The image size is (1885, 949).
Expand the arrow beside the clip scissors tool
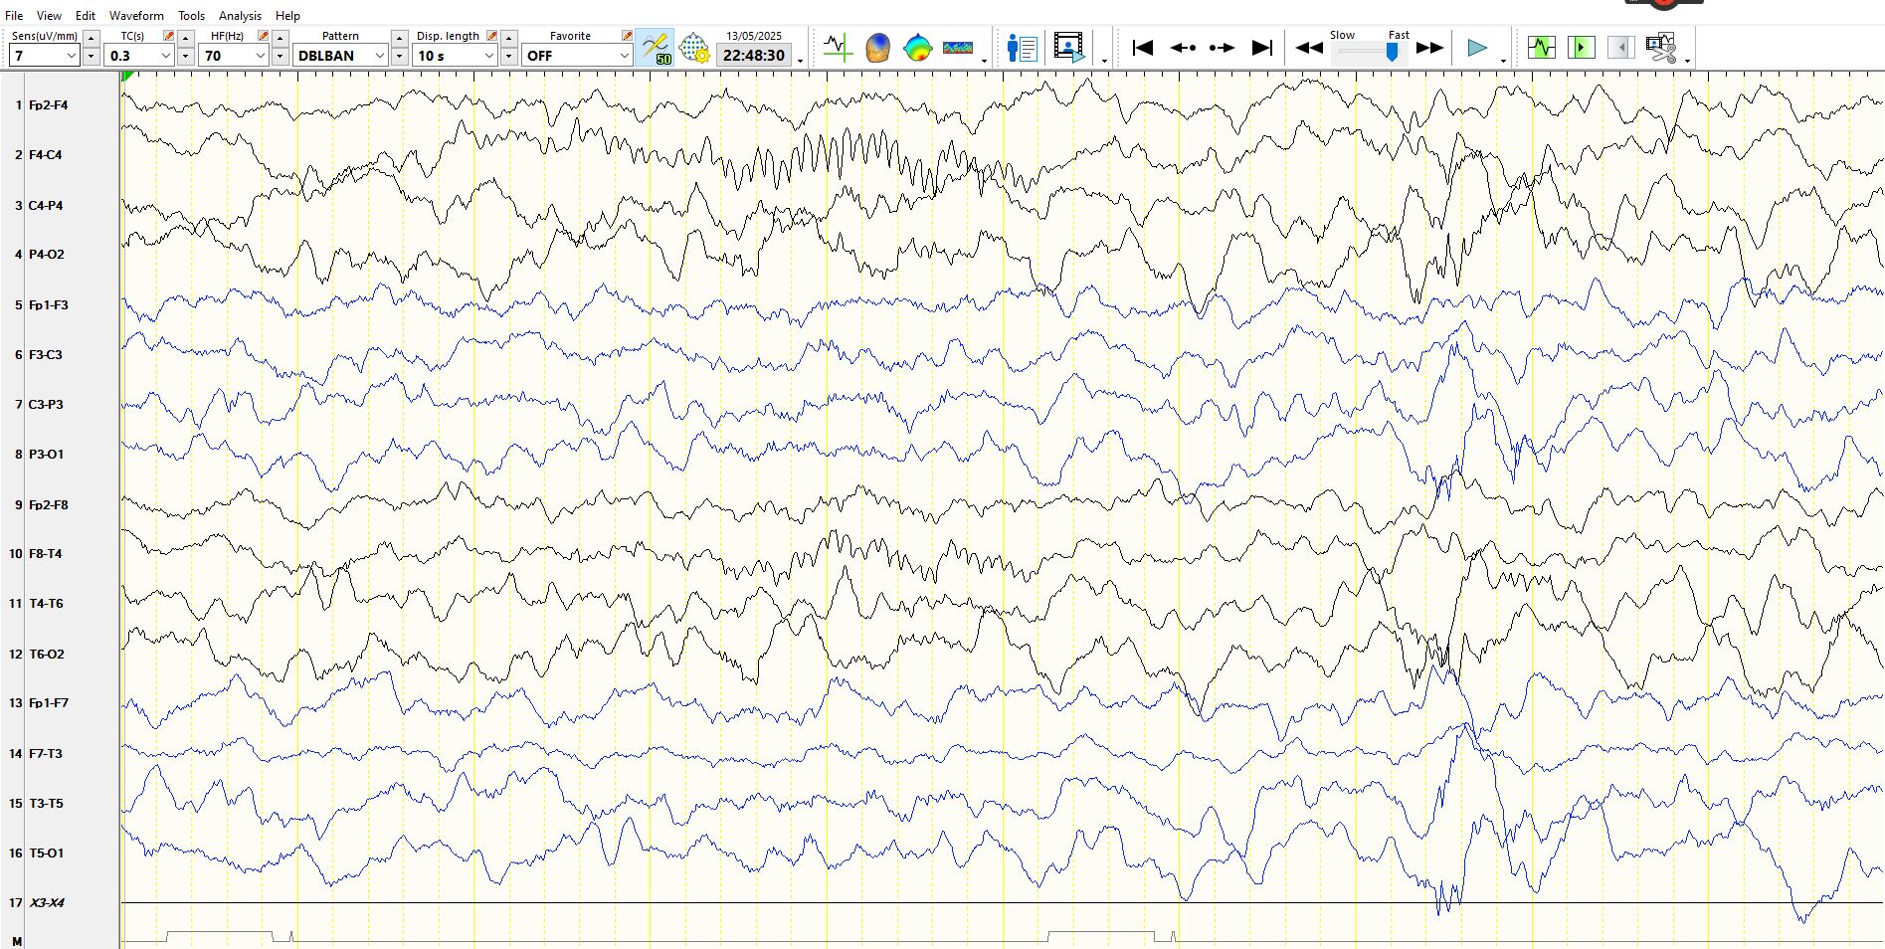coord(1687,61)
